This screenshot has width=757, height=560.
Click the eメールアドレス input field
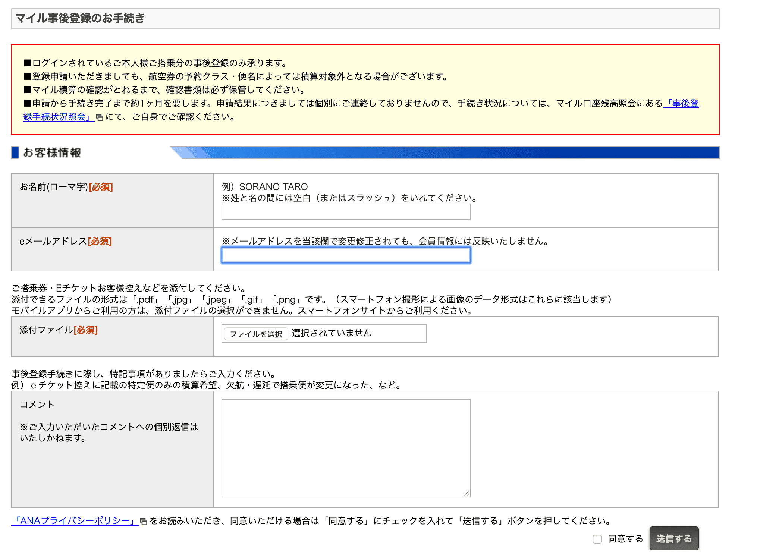(346, 255)
